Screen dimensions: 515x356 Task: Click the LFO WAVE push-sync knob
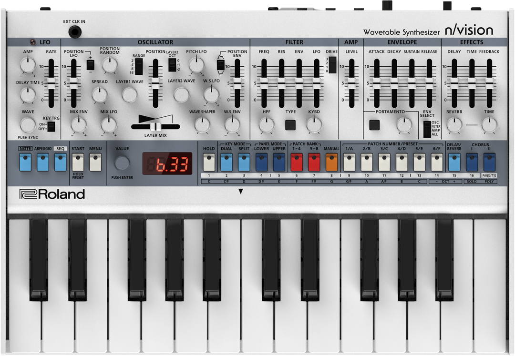click(28, 125)
